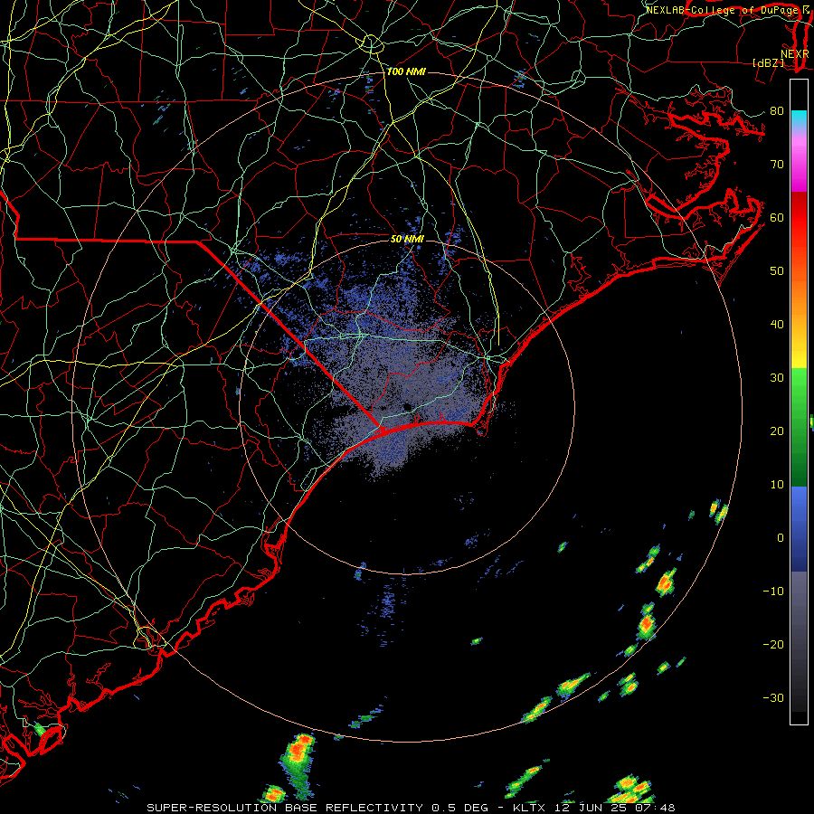Click the 40 value on the dBZ scale
The image size is (814, 814).
[777, 325]
